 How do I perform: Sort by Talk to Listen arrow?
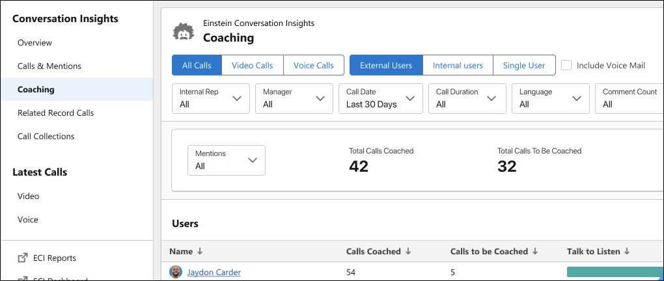click(x=627, y=252)
